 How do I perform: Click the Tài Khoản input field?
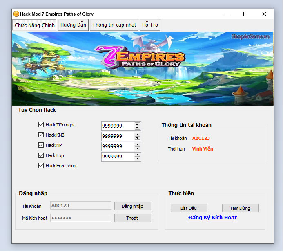81,205
